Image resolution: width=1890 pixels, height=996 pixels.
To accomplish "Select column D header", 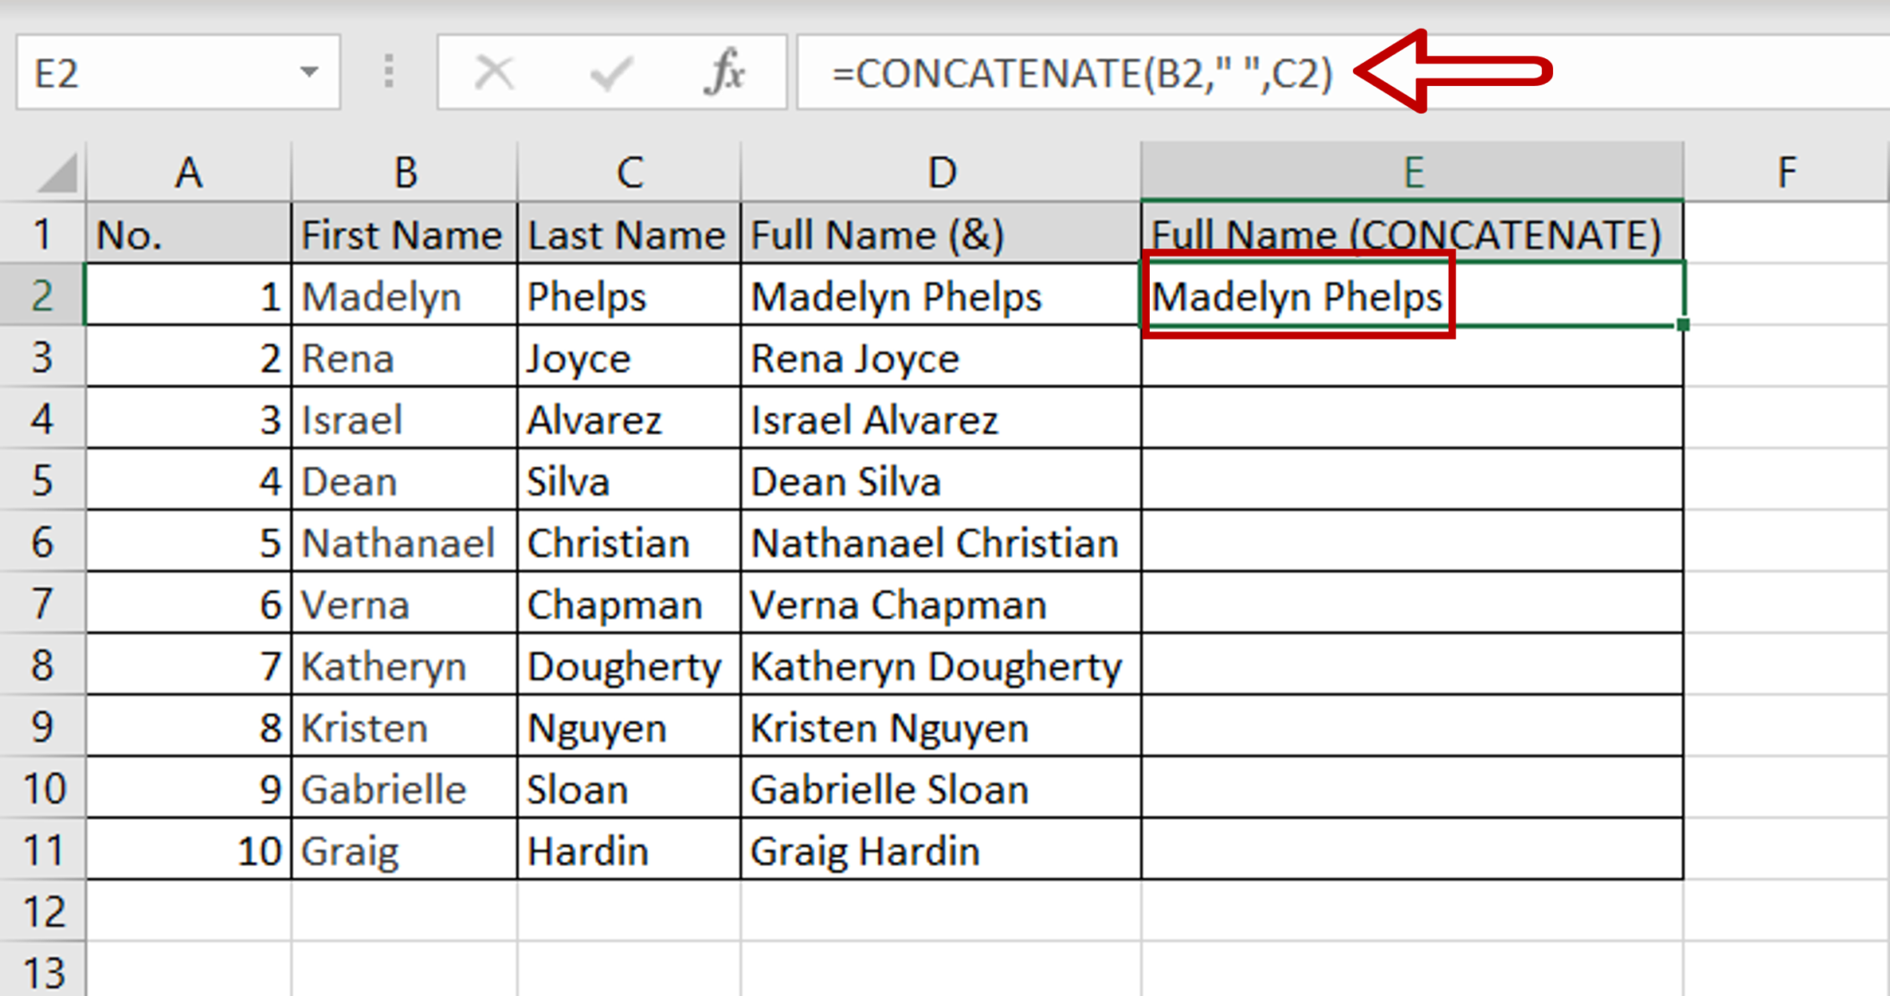I will click(x=940, y=173).
